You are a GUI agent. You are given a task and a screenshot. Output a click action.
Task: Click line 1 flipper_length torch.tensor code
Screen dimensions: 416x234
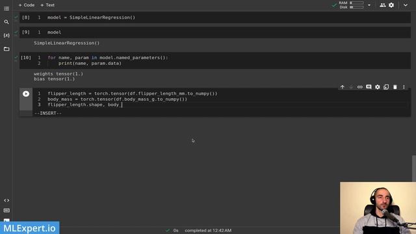(x=133, y=94)
